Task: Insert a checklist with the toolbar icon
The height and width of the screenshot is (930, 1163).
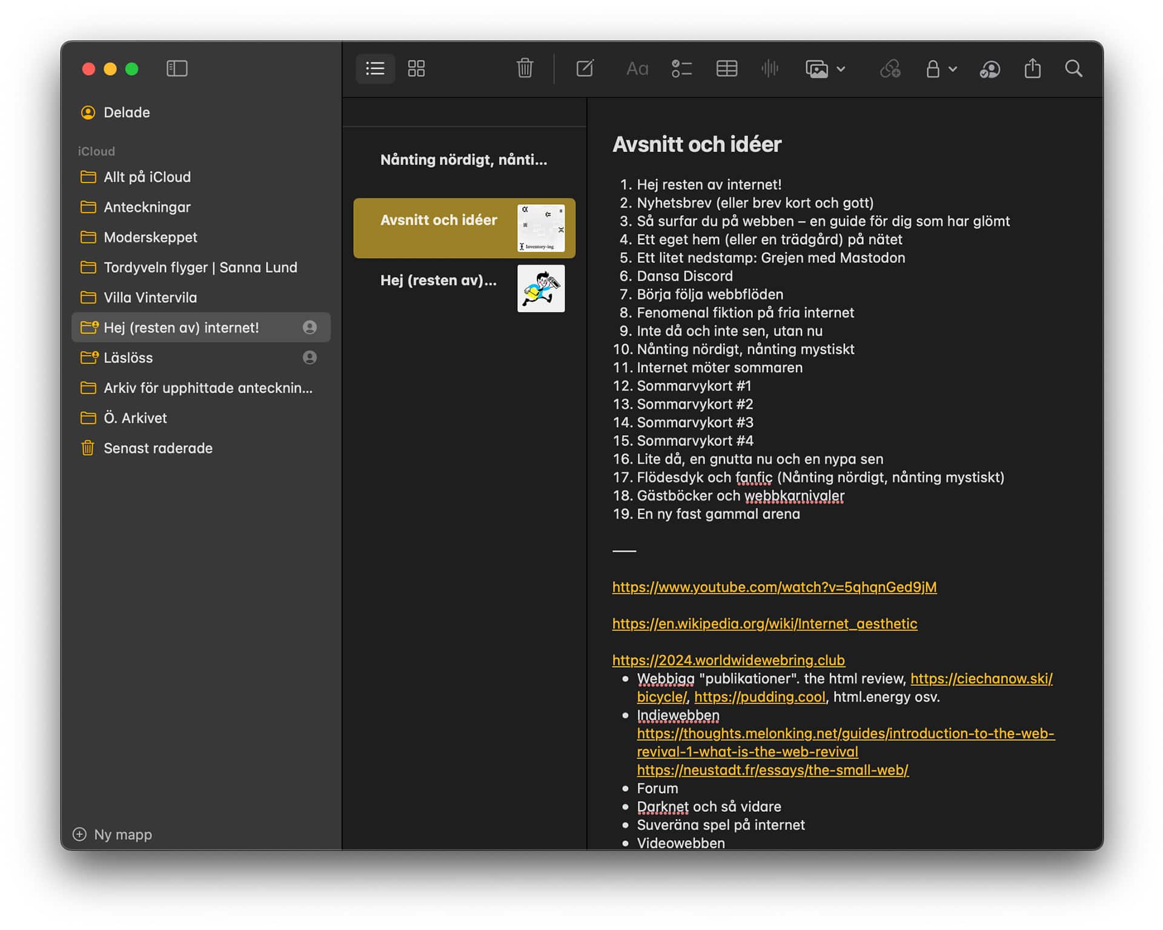Action: click(x=681, y=69)
